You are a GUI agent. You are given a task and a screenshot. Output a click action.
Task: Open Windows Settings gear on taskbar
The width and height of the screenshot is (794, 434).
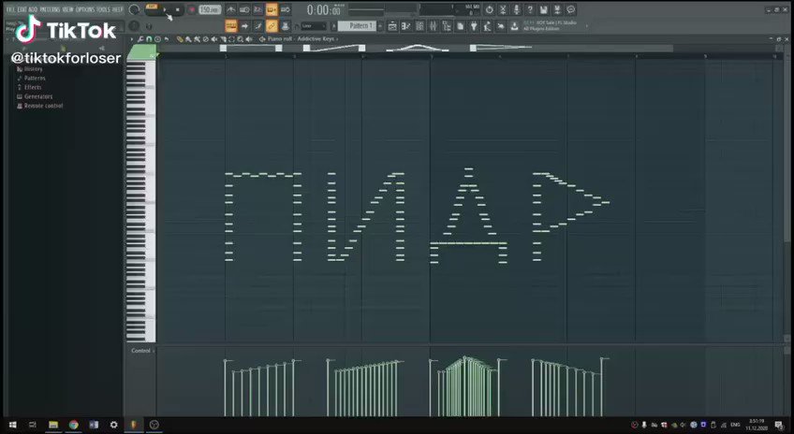(x=114, y=425)
